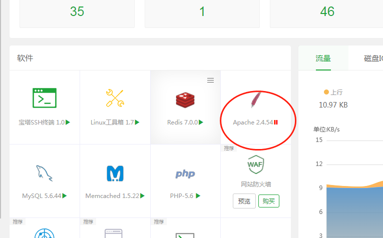Open the Redis 7.0.0 label
The image size is (383, 238).
click(x=182, y=122)
